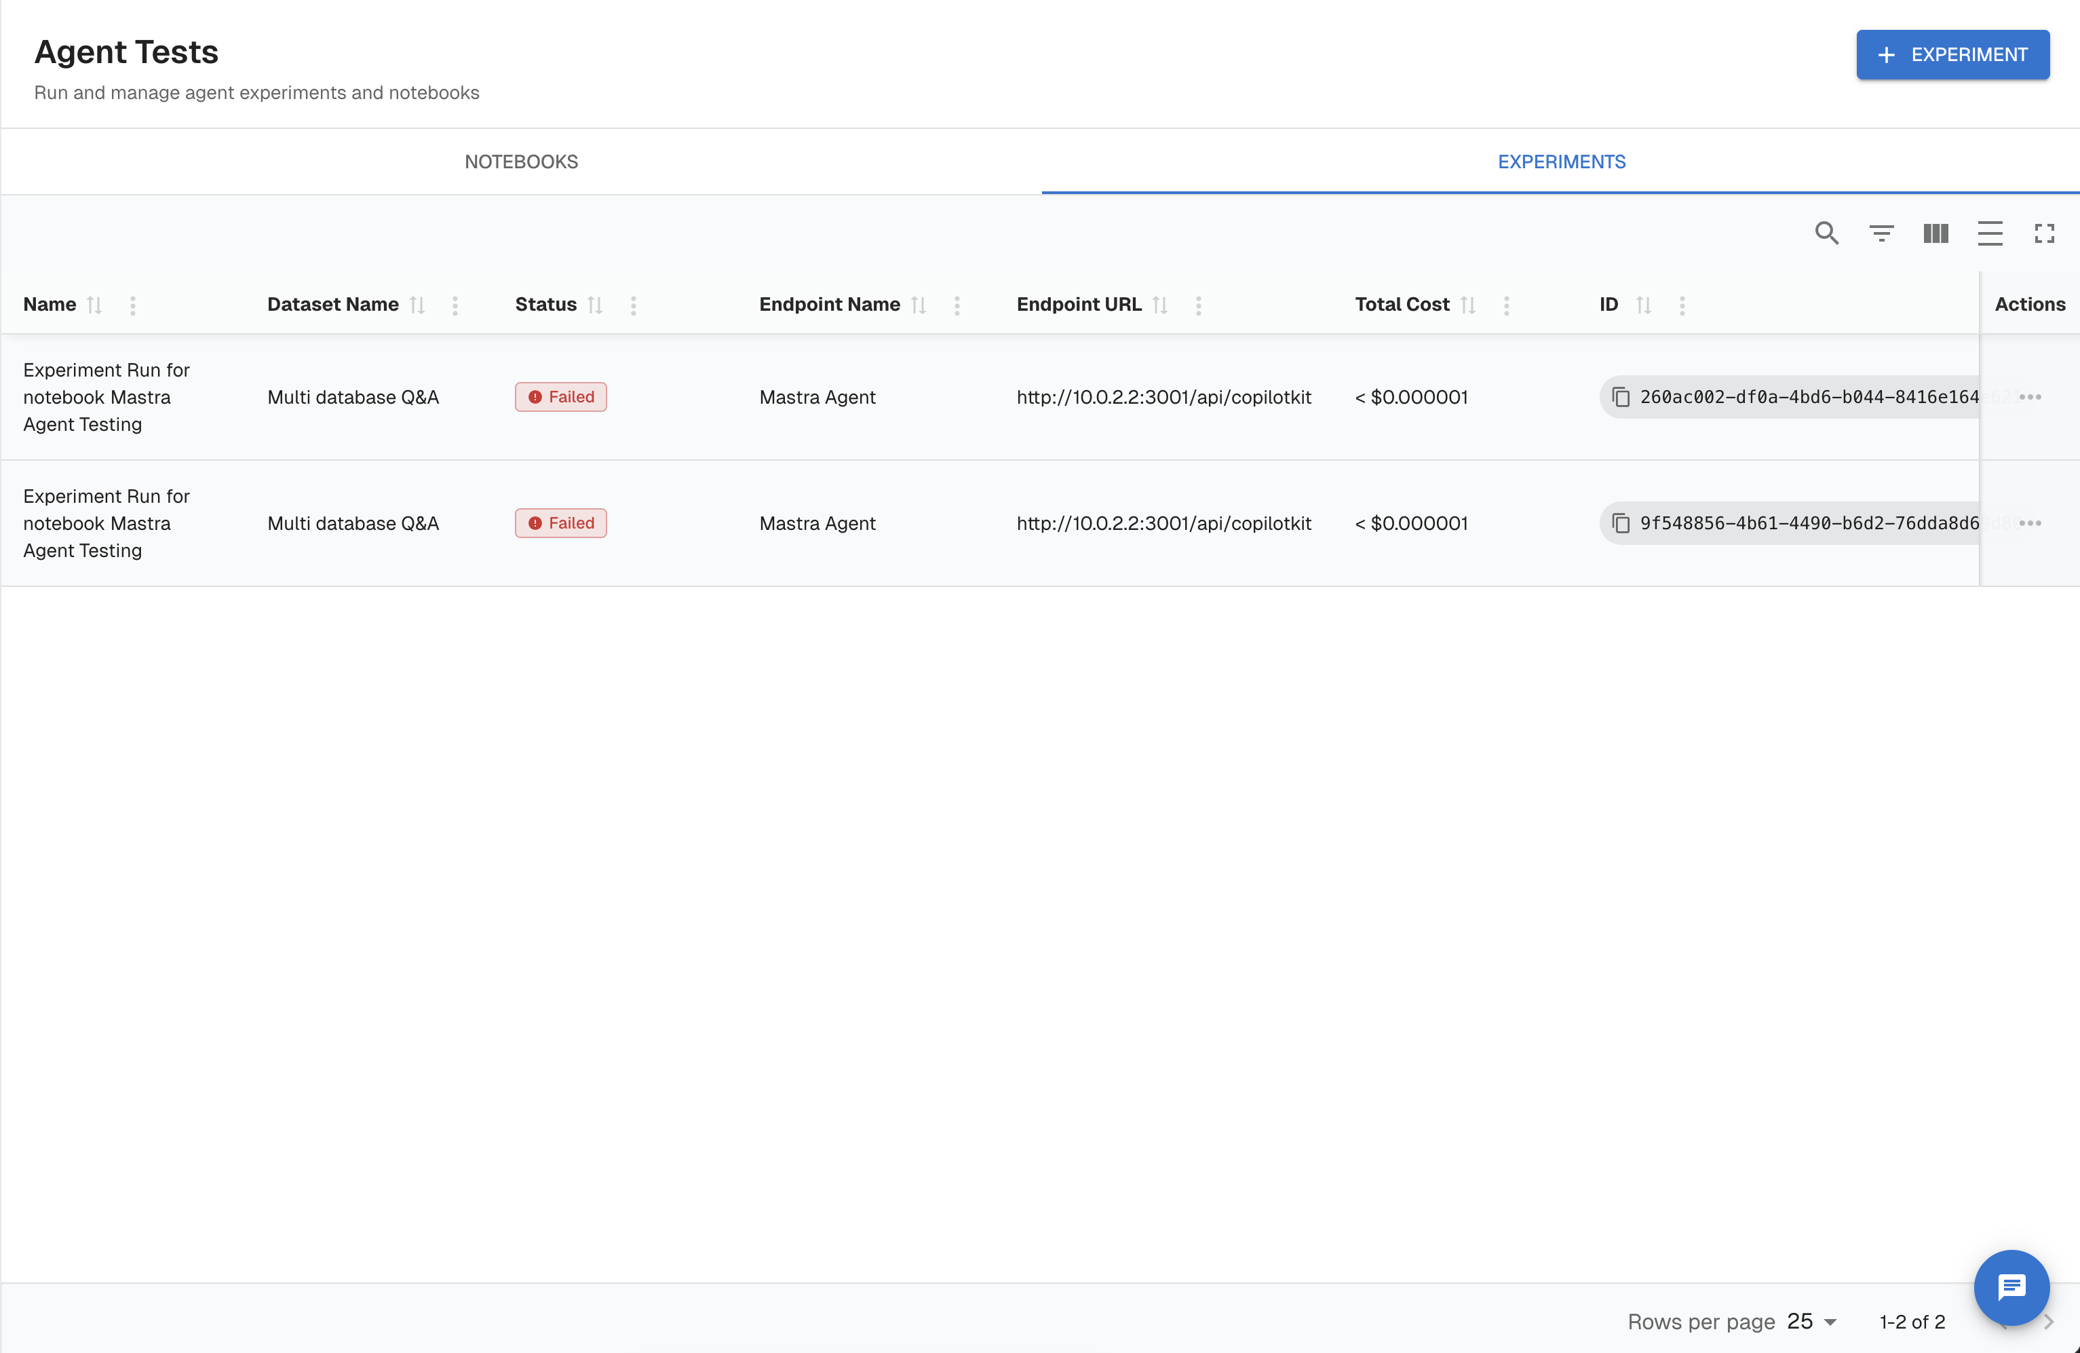This screenshot has width=2080, height=1353.
Task: Open Name column actions menu
Action: pos(133,305)
